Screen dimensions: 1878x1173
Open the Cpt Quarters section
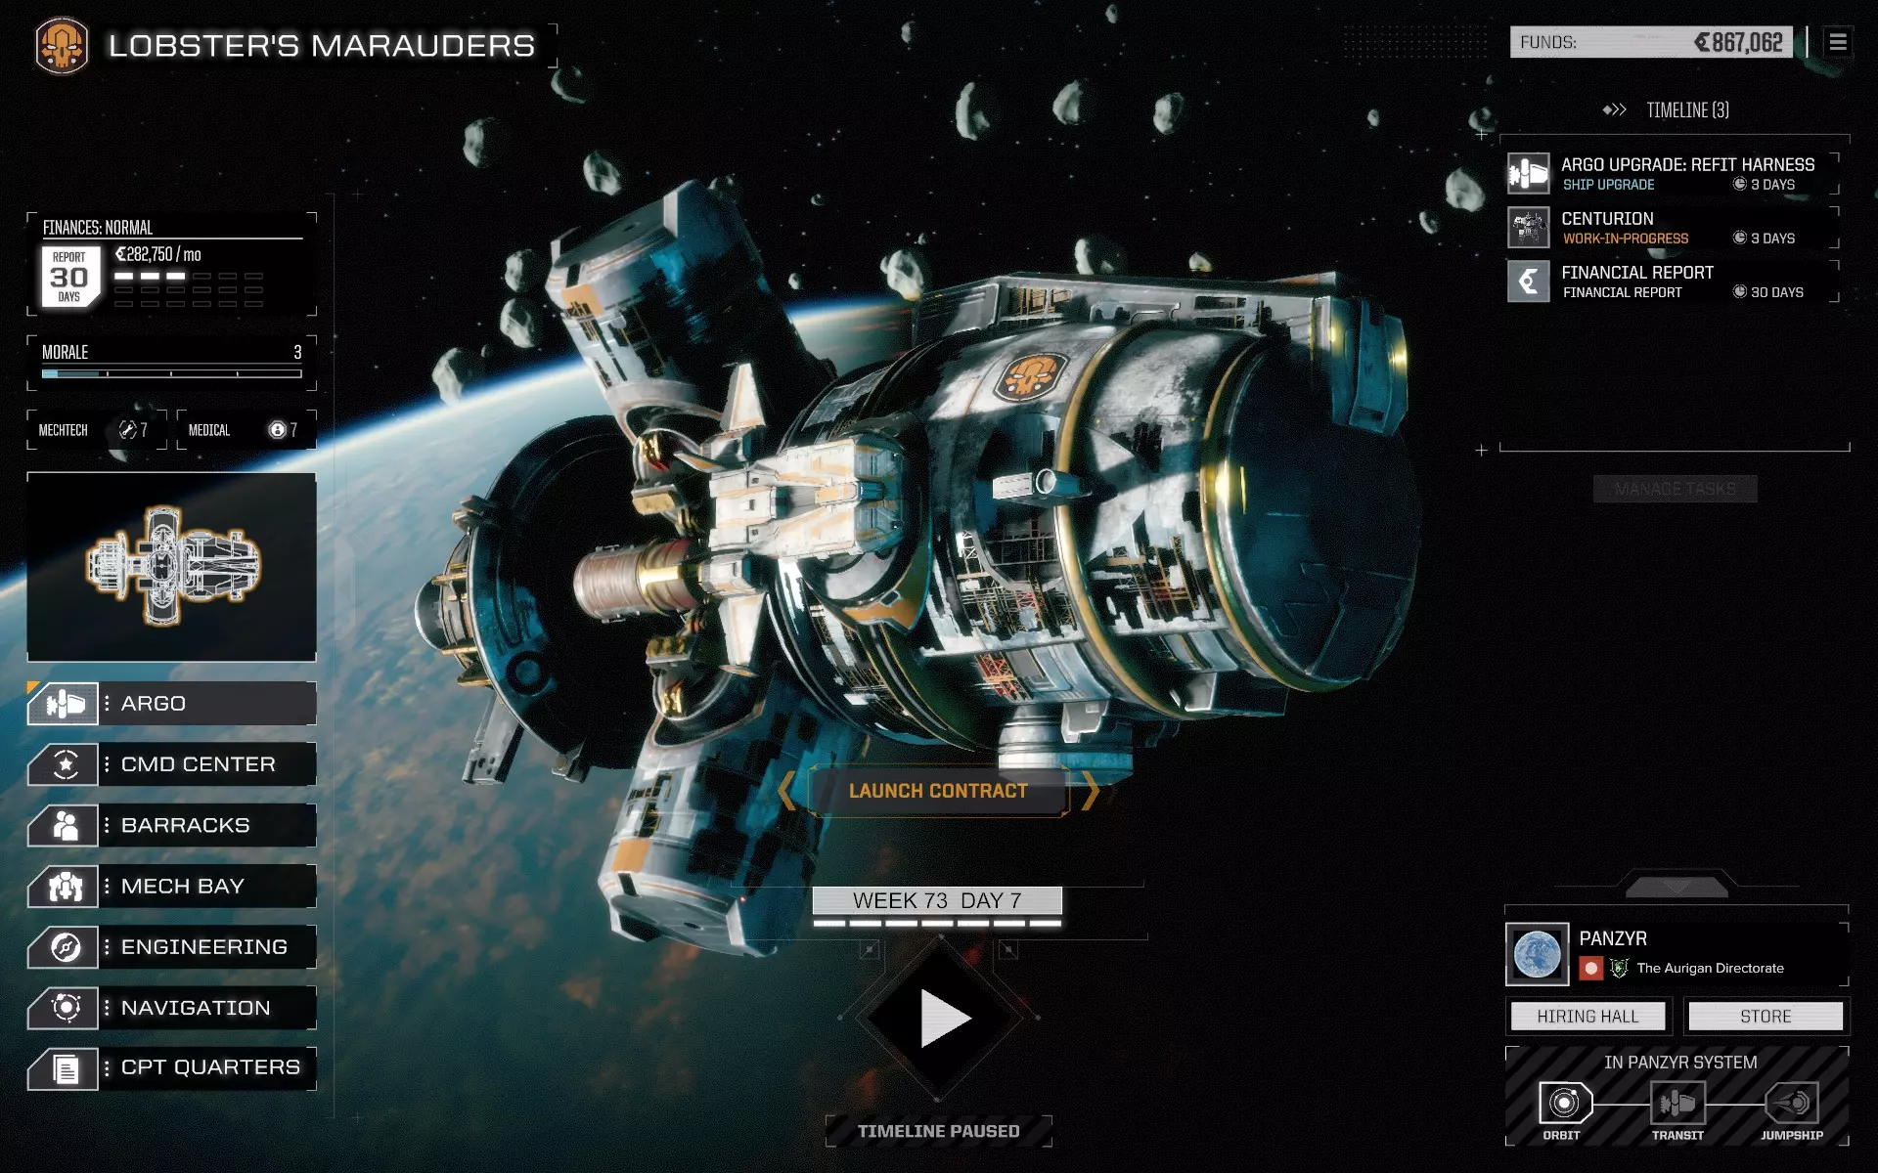click(172, 1068)
